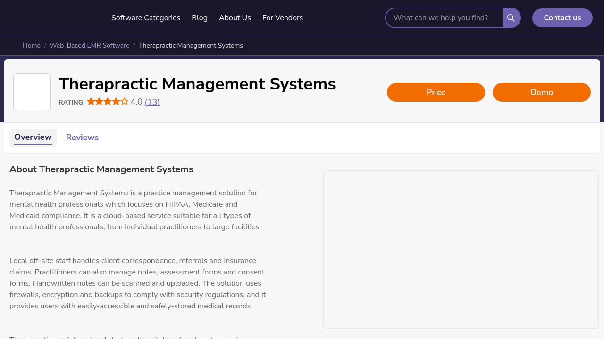Click the Therapractic Management Systems breadcrumb text
Image resolution: width=604 pixels, height=339 pixels.
coord(191,46)
